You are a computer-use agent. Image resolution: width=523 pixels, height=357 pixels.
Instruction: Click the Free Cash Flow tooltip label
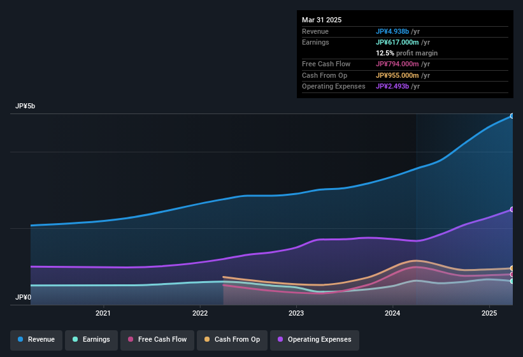tap(326, 64)
